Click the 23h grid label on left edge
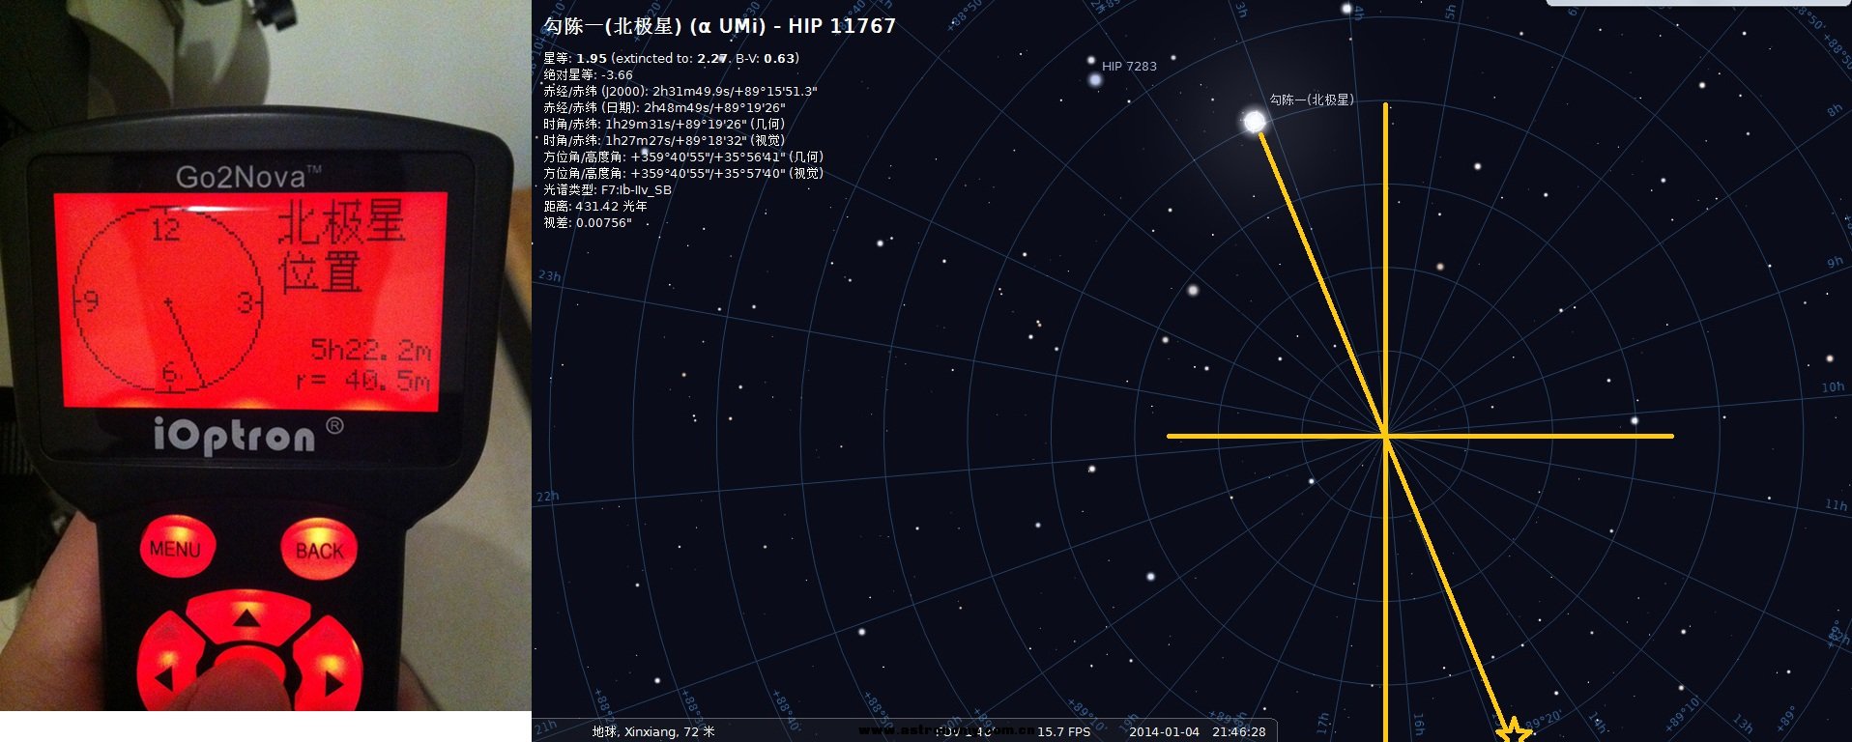The image size is (1852, 742). (549, 275)
